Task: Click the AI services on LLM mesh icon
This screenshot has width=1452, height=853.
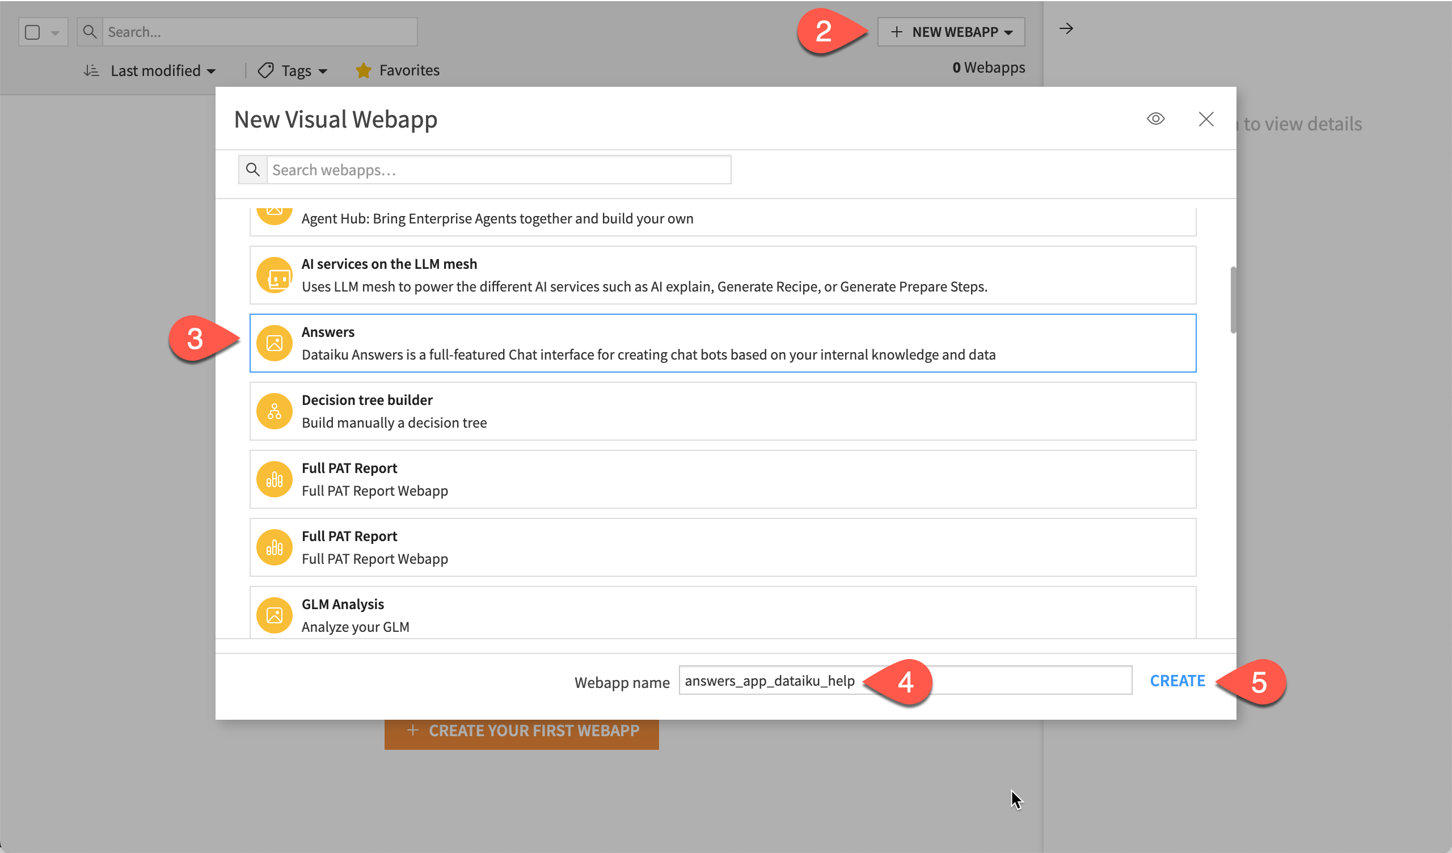Action: (x=275, y=275)
